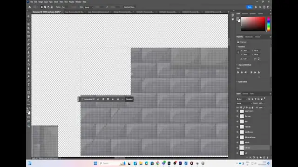
Task: Click Add layer style fx icon
Action: tap(251, 157)
